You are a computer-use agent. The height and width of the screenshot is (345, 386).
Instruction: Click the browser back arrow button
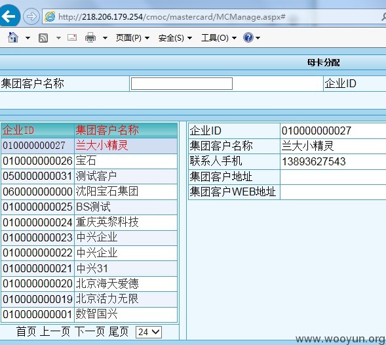coord(9,16)
